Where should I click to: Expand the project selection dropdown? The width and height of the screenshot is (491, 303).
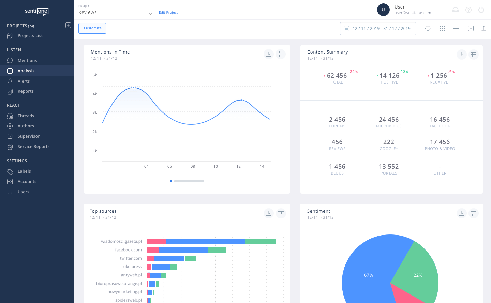(150, 13)
